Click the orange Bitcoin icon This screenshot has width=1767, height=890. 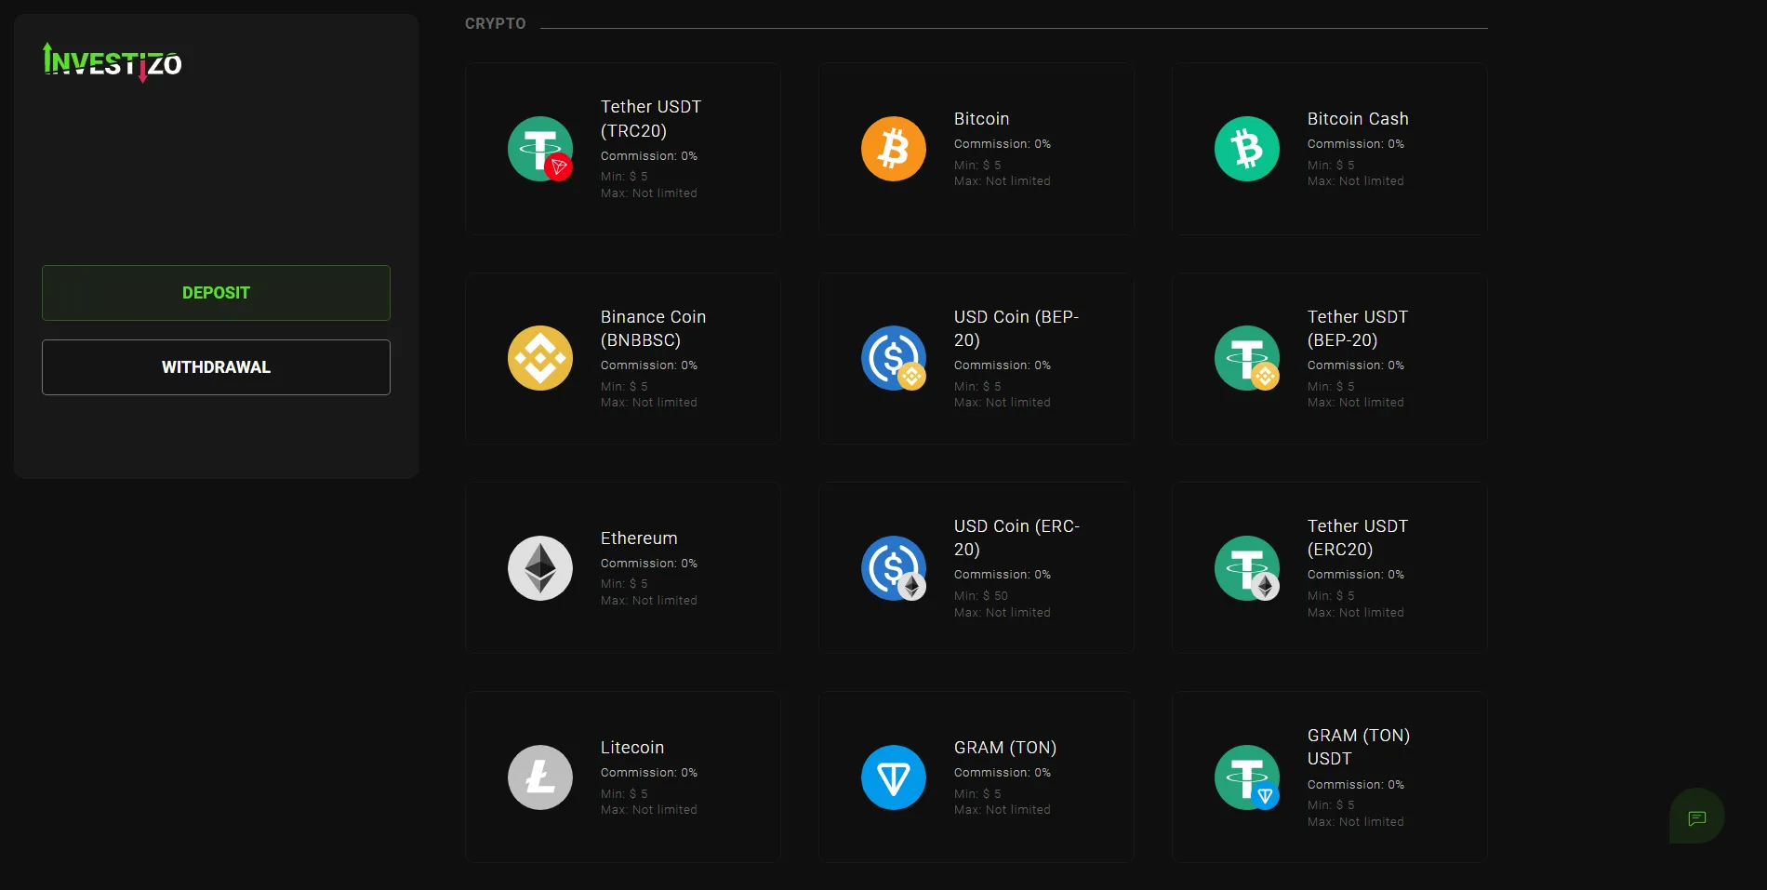coord(894,149)
